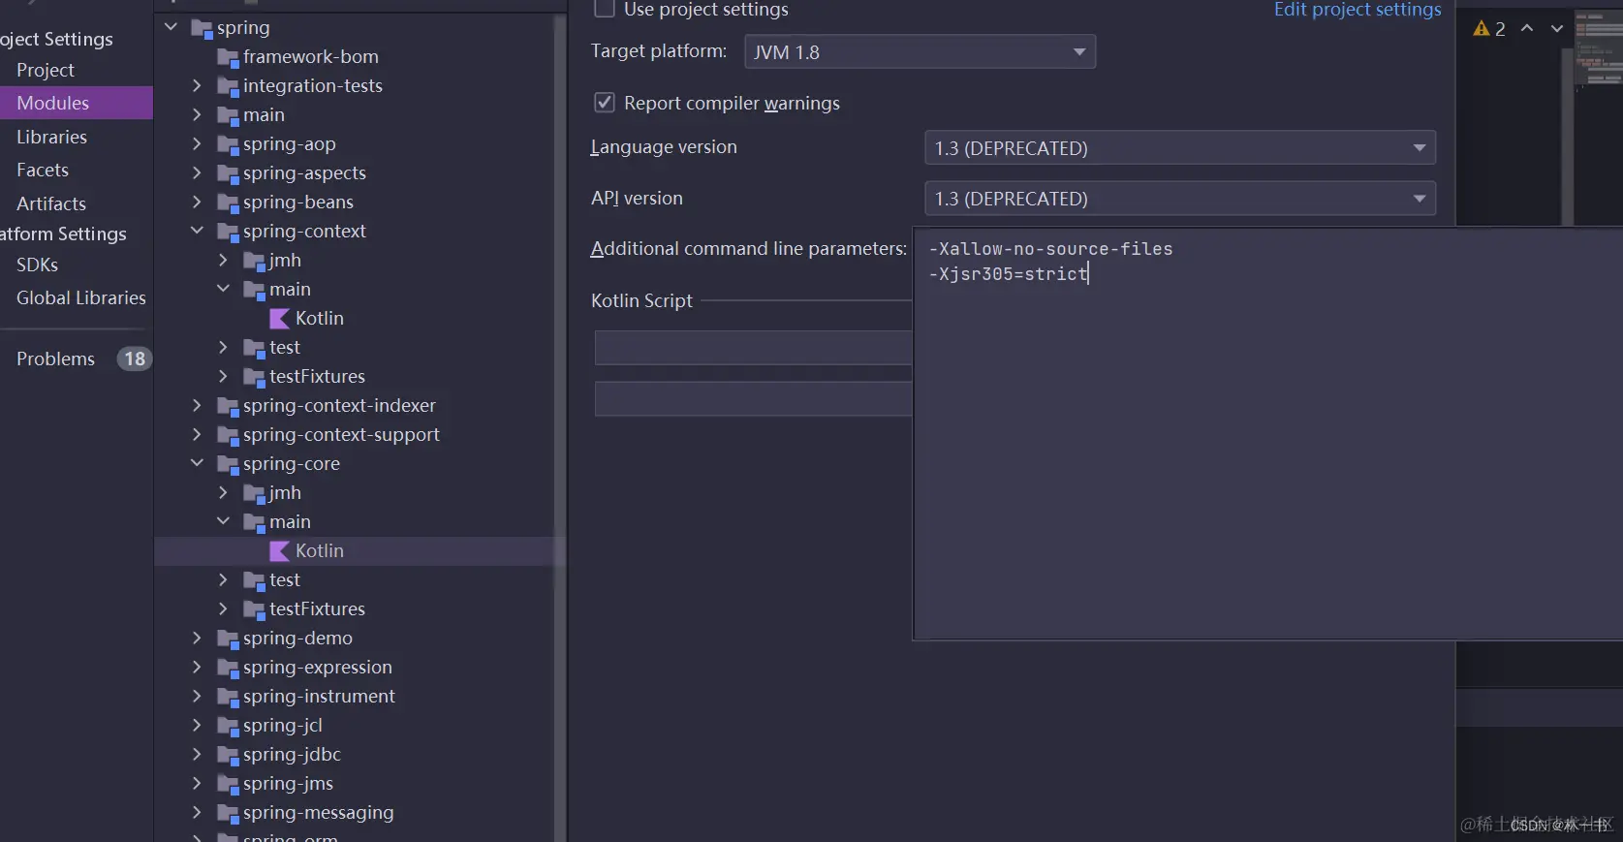Click the spring-context-support folder icon
This screenshot has width=1623, height=842.
pyautogui.click(x=228, y=435)
